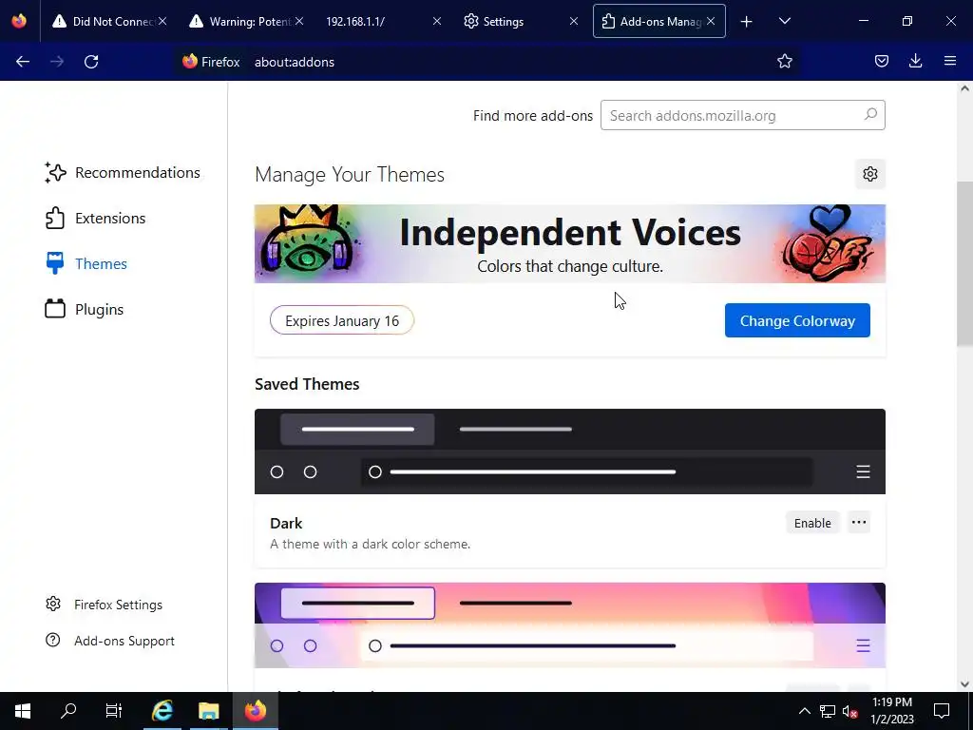Bookmark this page with the star icon
The width and height of the screenshot is (973, 730).
tap(784, 61)
